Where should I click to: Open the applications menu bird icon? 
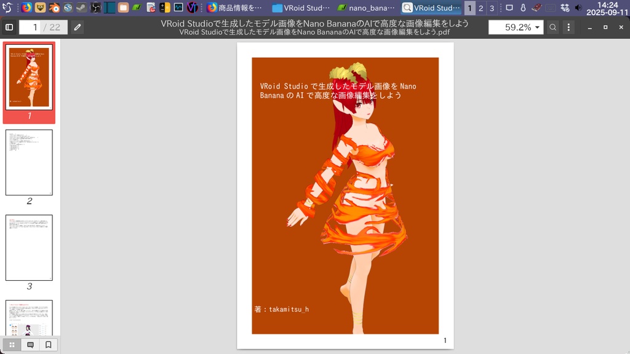pyautogui.click(x=7, y=7)
